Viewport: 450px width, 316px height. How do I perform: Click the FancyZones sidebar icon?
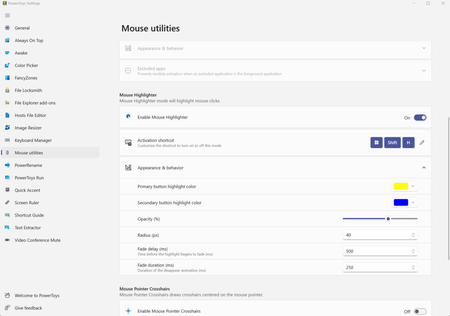[x=7, y=78]
